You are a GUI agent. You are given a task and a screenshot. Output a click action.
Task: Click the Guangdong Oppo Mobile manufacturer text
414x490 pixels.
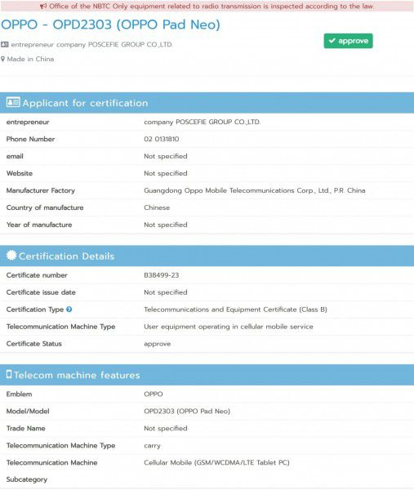point(254,190)
